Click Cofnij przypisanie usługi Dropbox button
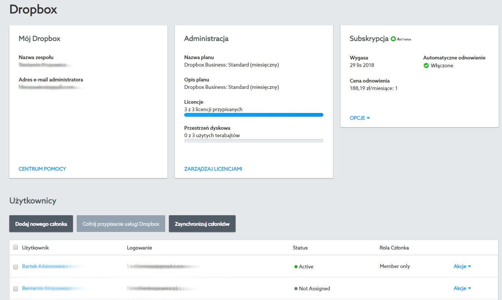This screenshot has width=502, height=300. [x=121, y=224]
